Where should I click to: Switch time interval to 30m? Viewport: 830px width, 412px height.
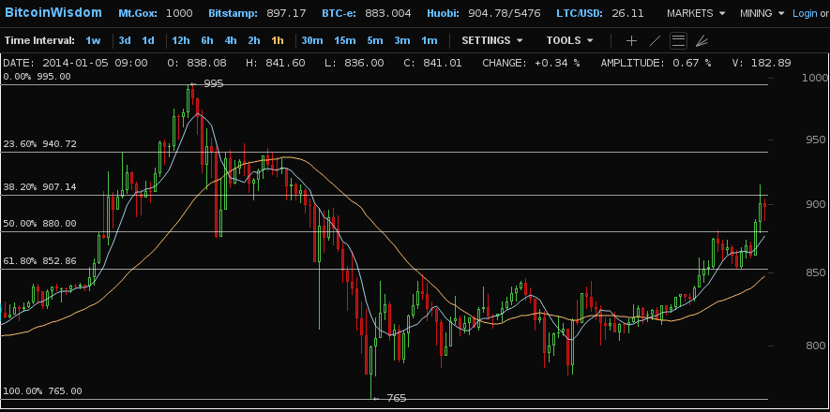(x=312, y=40)
